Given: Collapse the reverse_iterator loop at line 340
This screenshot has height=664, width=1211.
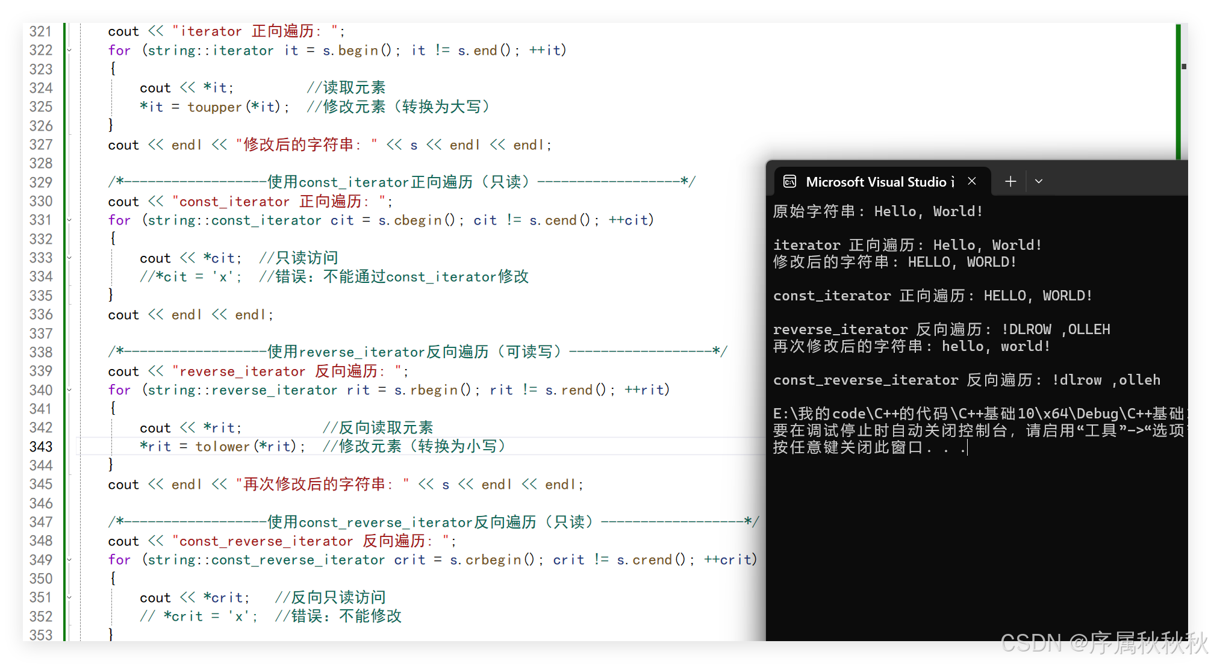Looking at the screenshot, I should (69, 390).
